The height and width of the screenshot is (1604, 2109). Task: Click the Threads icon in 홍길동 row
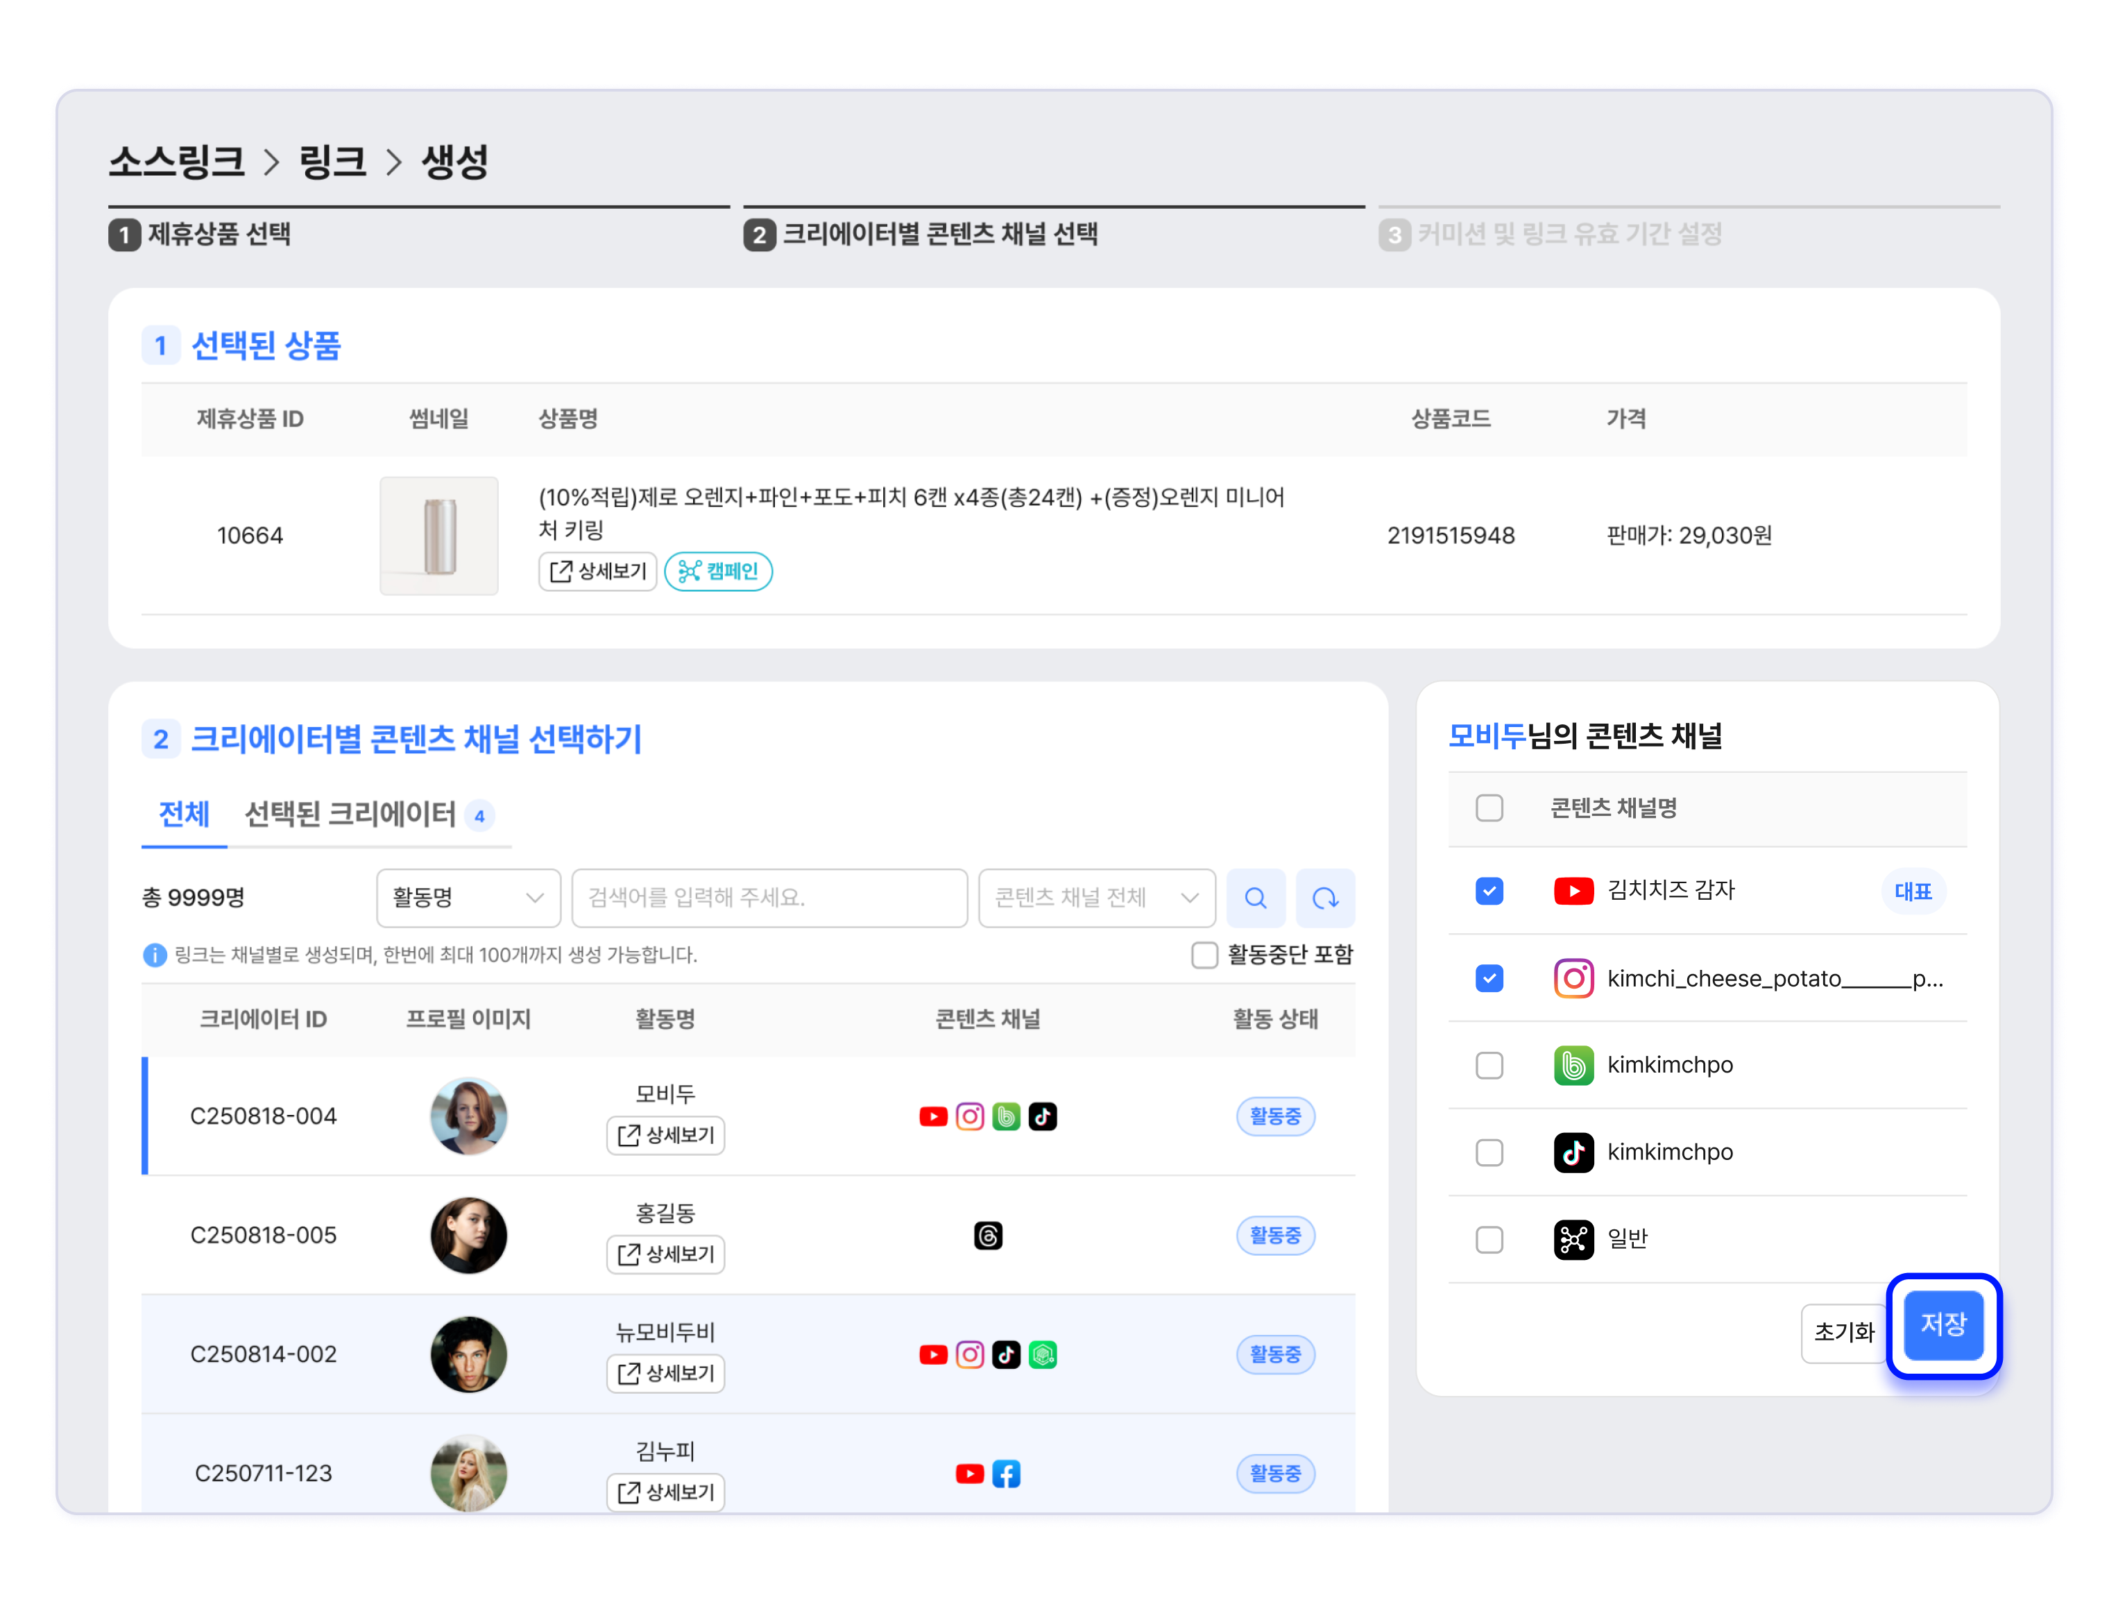(x=988, y=1236)
